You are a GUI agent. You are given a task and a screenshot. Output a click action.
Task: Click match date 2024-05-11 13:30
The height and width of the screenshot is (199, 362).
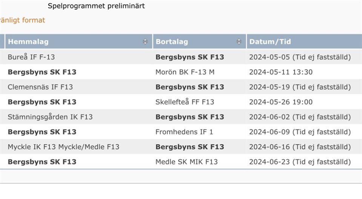281,72
